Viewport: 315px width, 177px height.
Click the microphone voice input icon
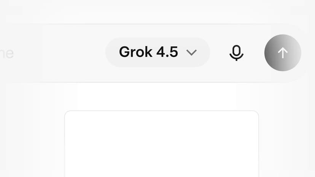tap(237, 53)
